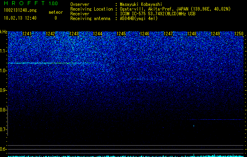Click the Ovserver field label
This screenshot has height=157, width=247.
tap(80, 4)
